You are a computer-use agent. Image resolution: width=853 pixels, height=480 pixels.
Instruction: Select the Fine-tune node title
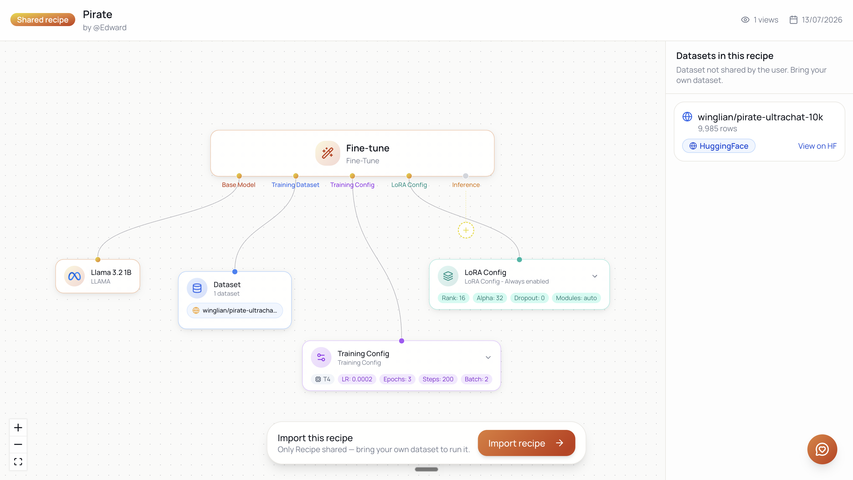pos(368,148)
